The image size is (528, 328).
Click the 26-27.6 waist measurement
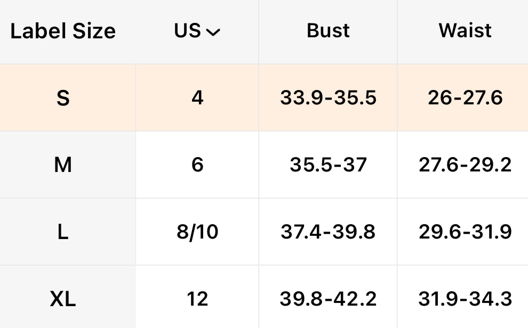point(465,99)
